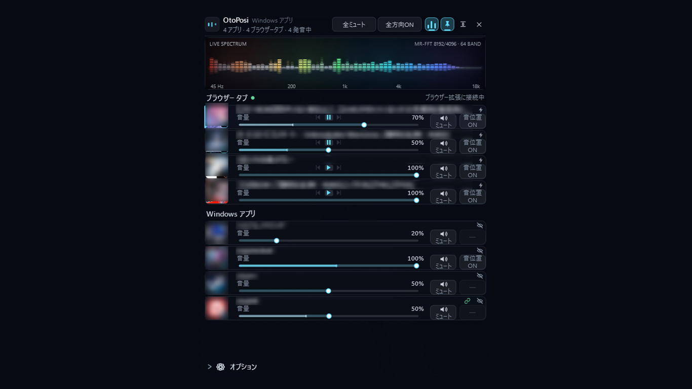This screenshot has height=389, width=692.
Task: Mute the 20% Windows app
Action: click(443, 237)
